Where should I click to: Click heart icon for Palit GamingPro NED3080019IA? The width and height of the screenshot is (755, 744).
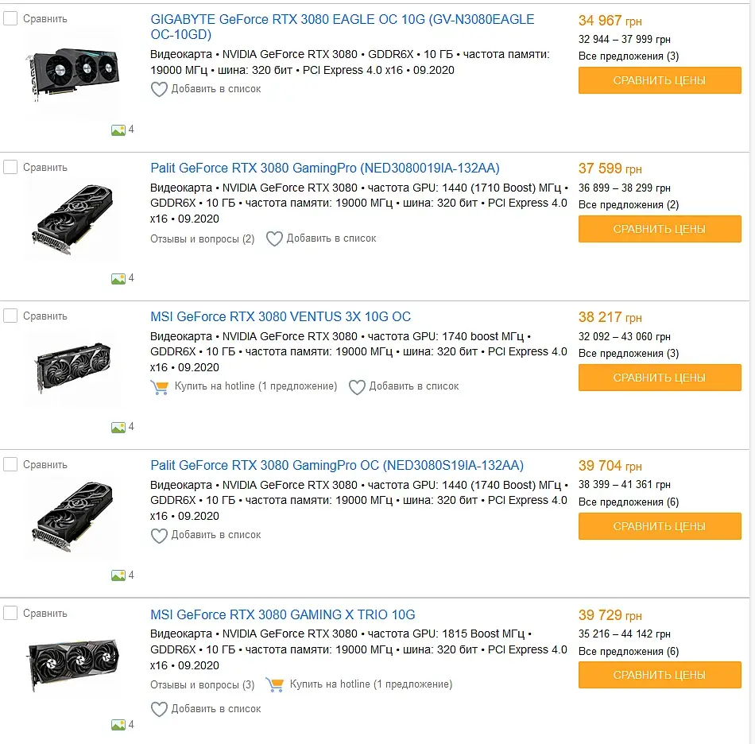click(274, 238)
